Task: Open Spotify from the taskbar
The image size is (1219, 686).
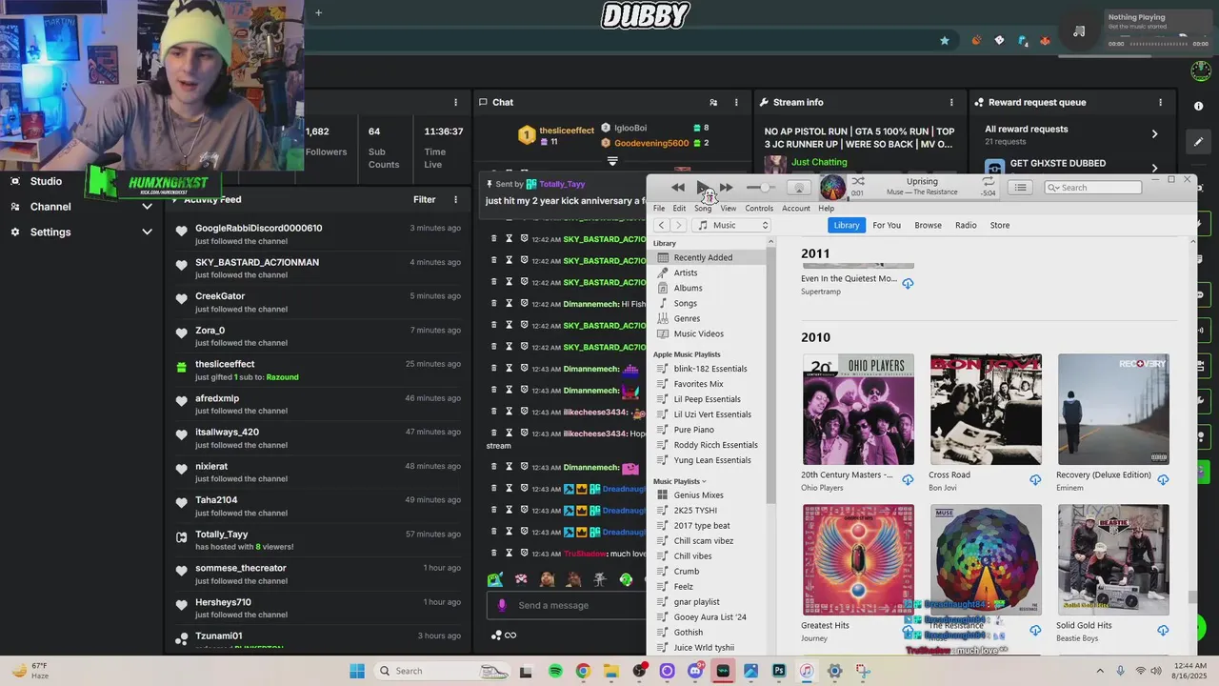Action: [x=555, y=671]
